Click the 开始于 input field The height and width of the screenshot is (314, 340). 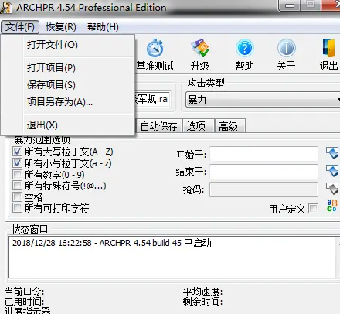point(263,154)
